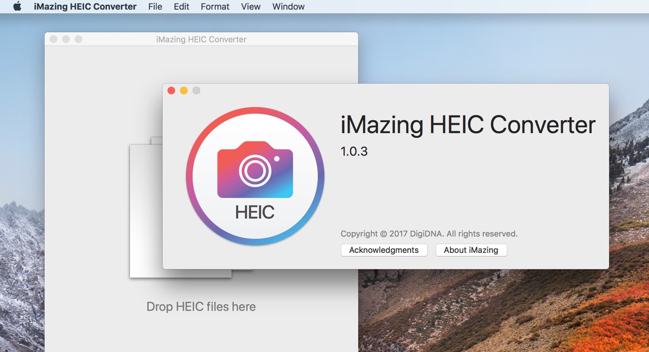Click the DigiDNA copyright text

[x=429, y=234]
